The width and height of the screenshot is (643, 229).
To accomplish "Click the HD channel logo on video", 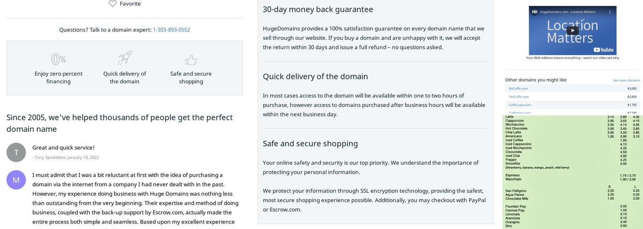I will [x=534, y=12].
